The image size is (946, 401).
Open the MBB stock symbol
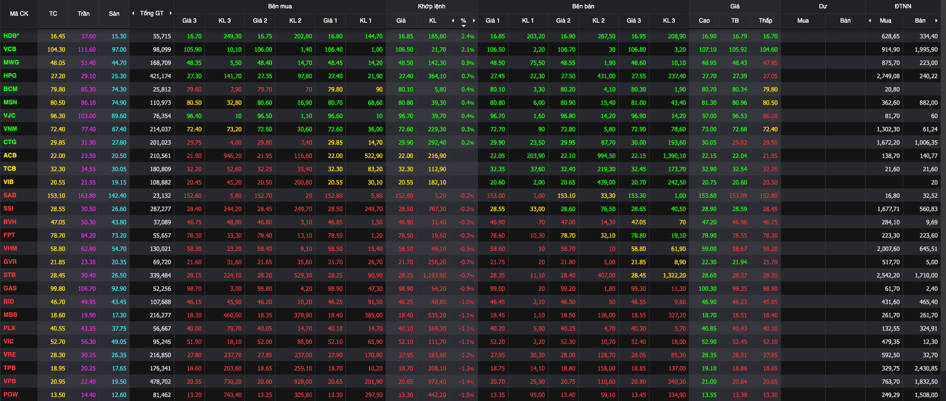click(10, 315)
